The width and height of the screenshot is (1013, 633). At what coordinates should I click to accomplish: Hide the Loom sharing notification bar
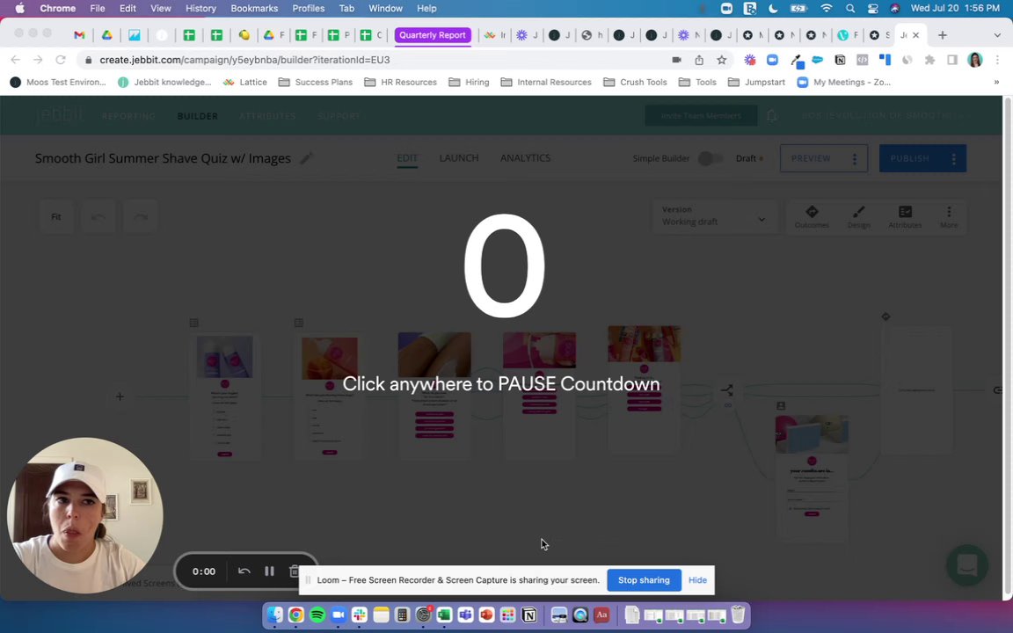pos(697,580)
